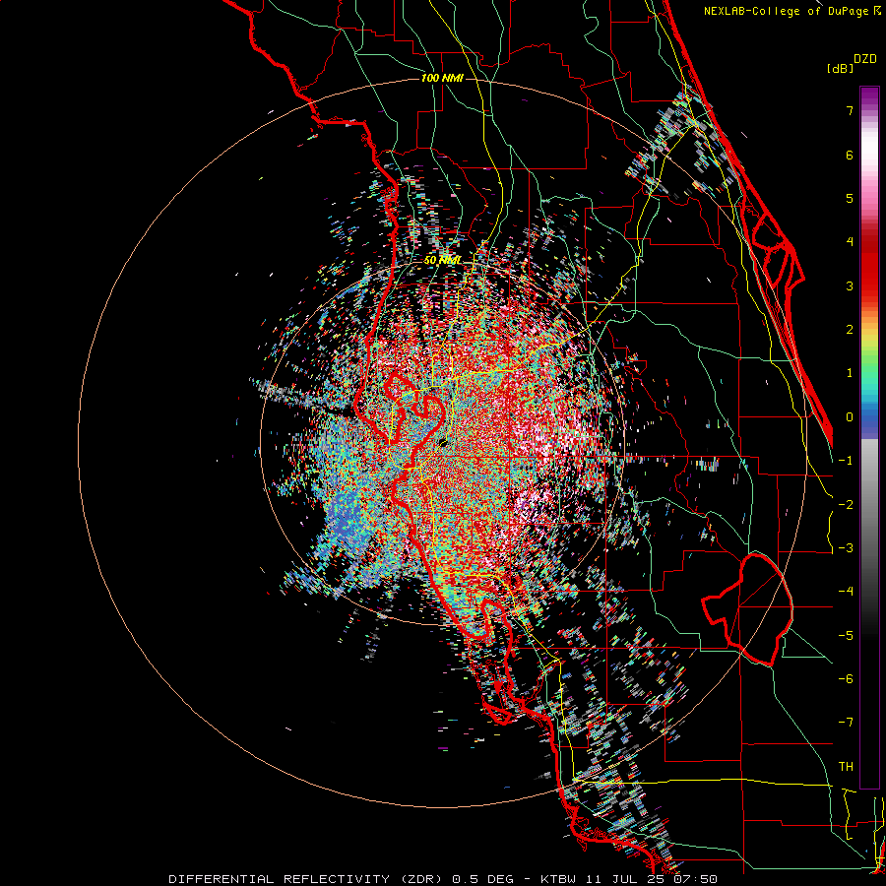Click the 7 dB scale tick label

850,110
